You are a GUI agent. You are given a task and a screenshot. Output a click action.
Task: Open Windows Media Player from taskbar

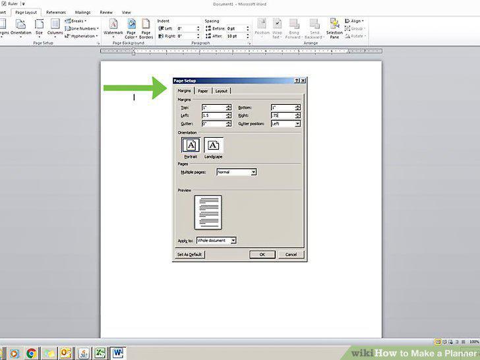[14, 353]
